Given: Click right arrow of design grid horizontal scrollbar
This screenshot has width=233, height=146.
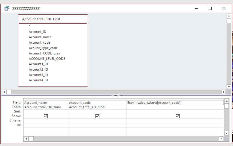Looking at the screenshot, I should 221,139.
